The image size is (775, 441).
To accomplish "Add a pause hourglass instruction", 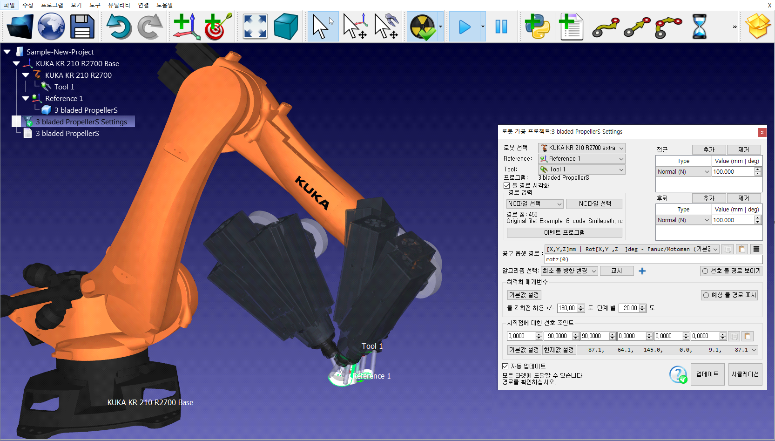I will [x=699, y=27].
